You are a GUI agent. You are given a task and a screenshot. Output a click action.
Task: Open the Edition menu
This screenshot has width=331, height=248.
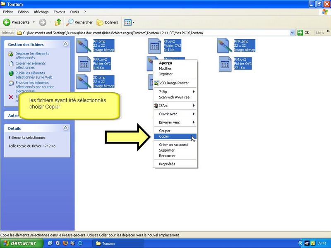point(23,12)
